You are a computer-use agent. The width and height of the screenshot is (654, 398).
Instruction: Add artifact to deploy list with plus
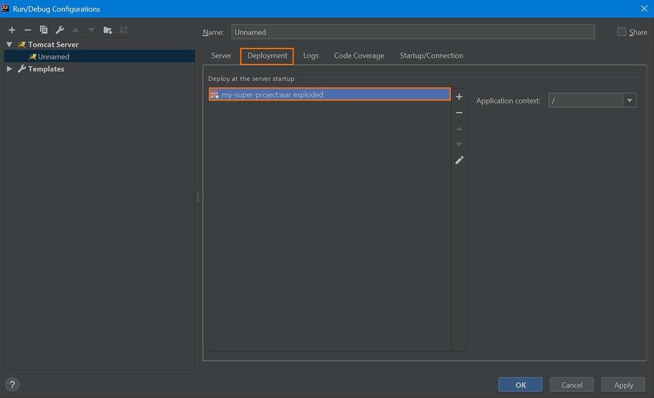[x=459, y=96]
